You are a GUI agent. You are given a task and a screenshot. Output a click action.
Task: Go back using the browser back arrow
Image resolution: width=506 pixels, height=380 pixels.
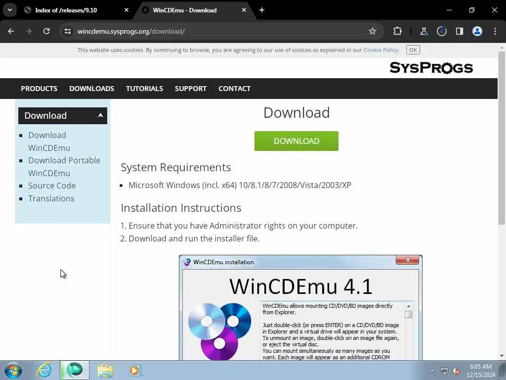(x=11, y=31)
